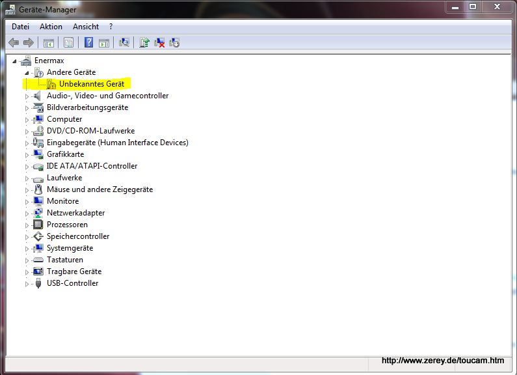Screen dimensions: 517x375
Task: Click the DVD/CD-ROM drive icon
Action: pyautogui.click(x=38, y=131)
